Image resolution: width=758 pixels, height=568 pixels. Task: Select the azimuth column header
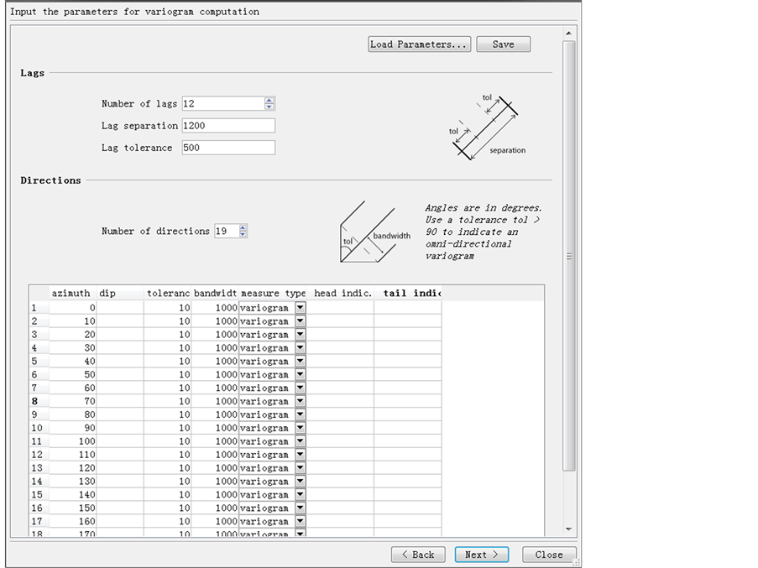(71, 294)
